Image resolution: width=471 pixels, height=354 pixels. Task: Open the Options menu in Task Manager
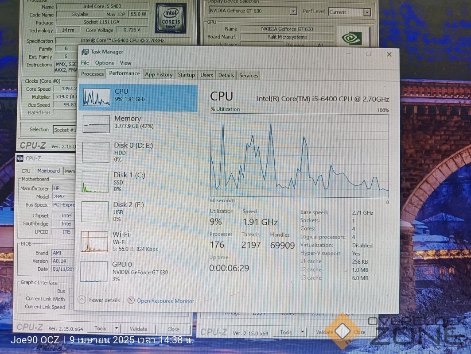click(104, 63)
